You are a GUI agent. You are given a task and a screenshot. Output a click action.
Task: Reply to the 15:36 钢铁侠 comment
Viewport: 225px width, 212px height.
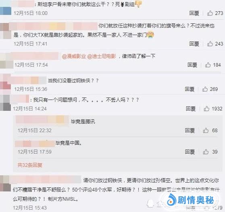pos(190,89)
